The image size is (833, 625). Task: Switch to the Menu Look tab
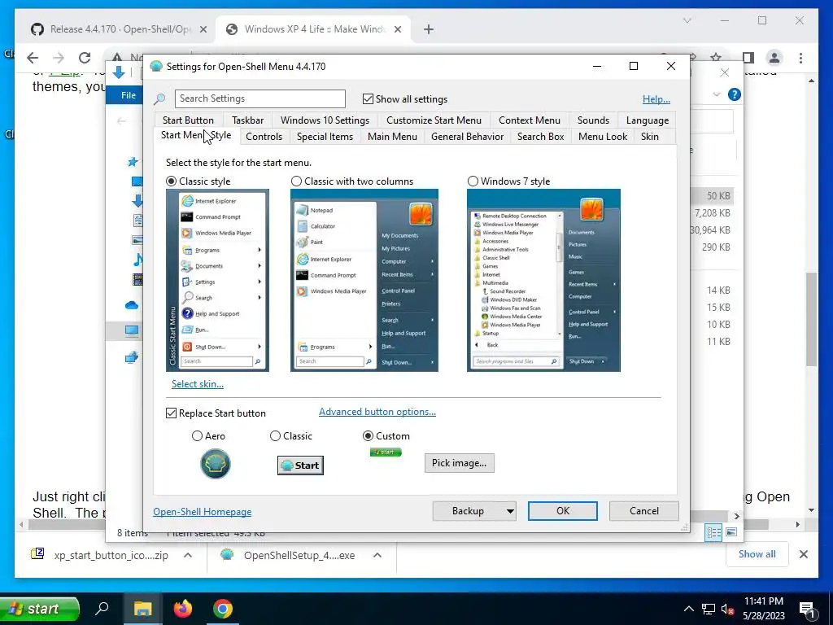[x=603, y=137]
